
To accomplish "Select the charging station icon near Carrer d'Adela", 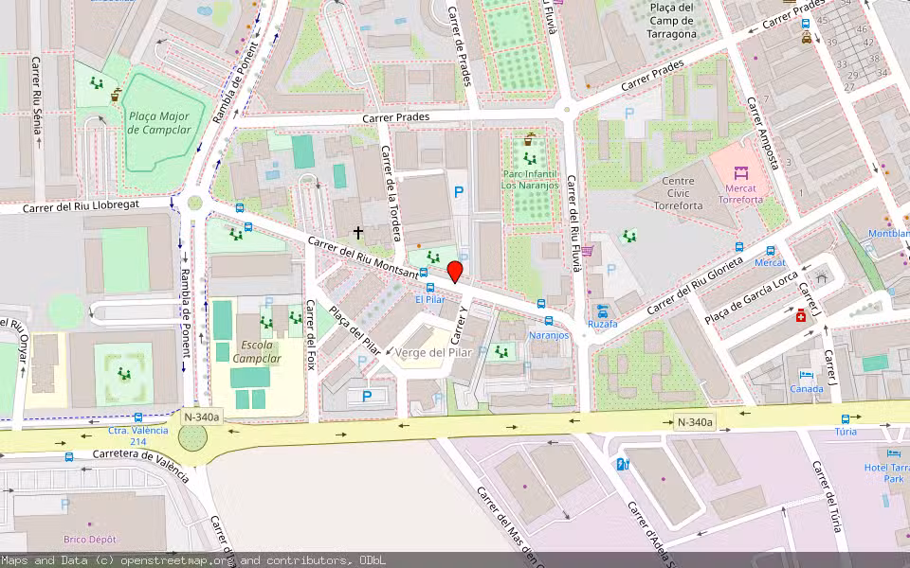I will point(623,464).
